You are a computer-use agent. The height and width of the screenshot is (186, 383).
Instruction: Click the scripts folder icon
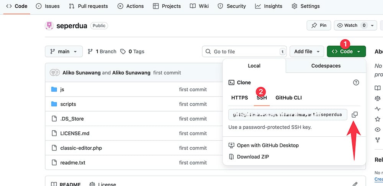pos(54,104)
